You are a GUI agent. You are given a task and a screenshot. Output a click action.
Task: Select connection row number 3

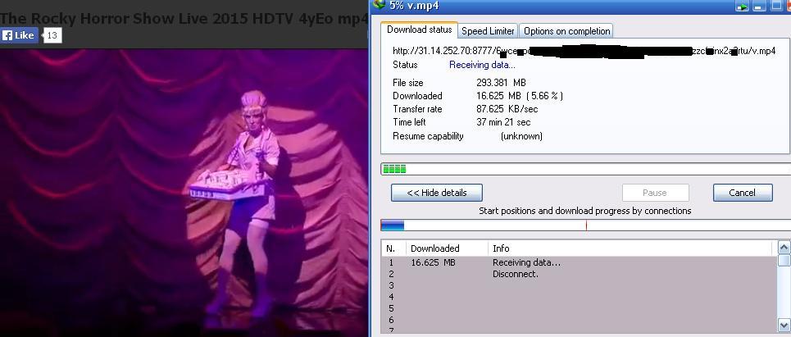[x=579, y=285]
